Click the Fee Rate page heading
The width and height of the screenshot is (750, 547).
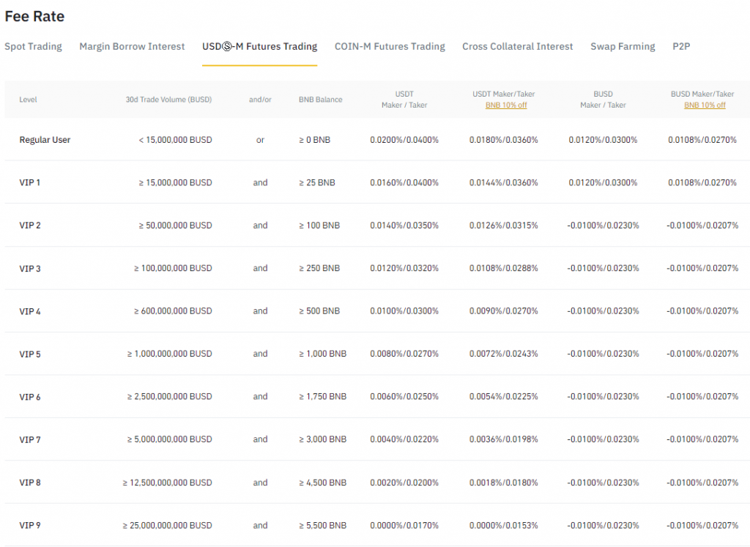(34, 16)
